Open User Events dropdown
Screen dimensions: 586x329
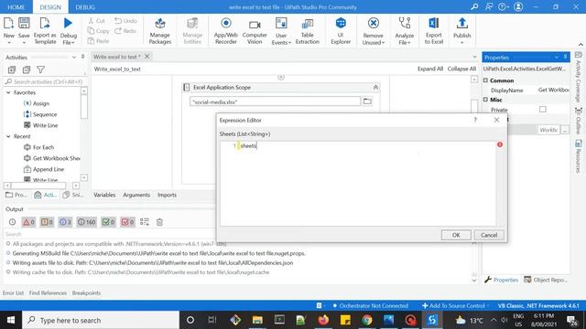290,43
